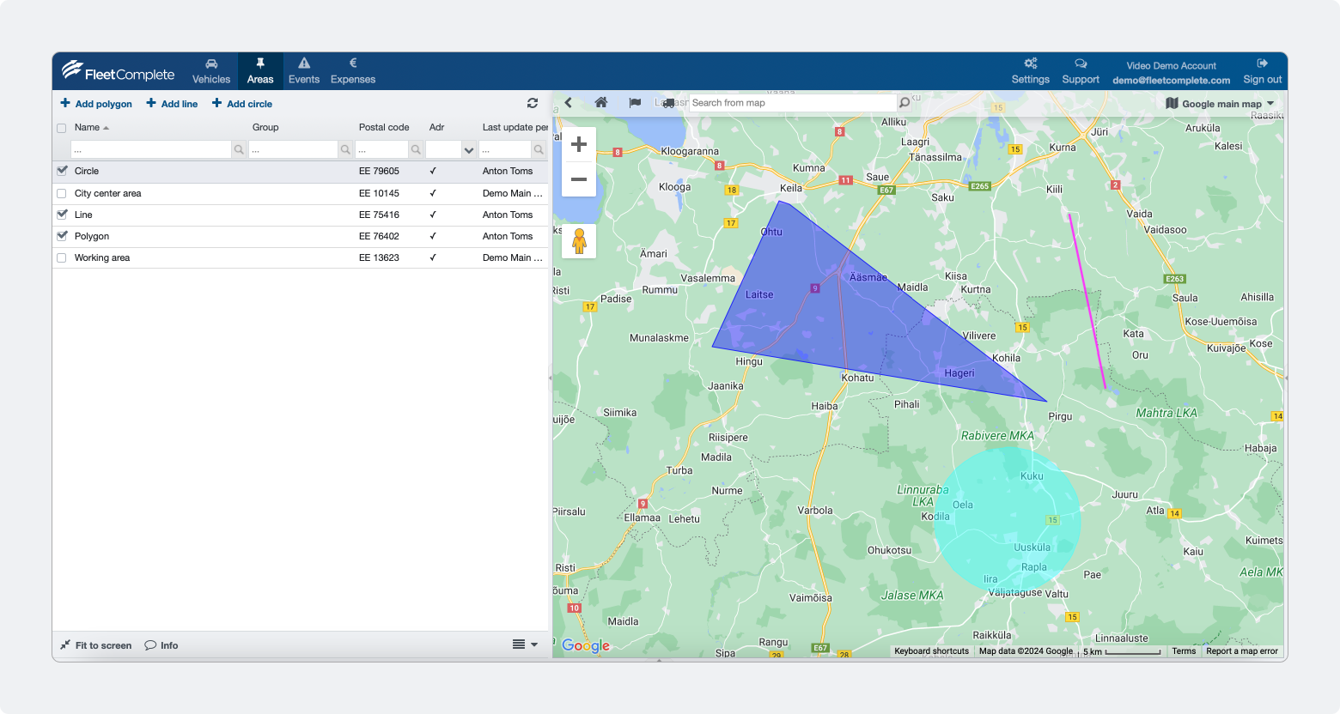Click the refresh areas list icon
The height and width of the screenshot is (714, 1340).
point(533,103)
